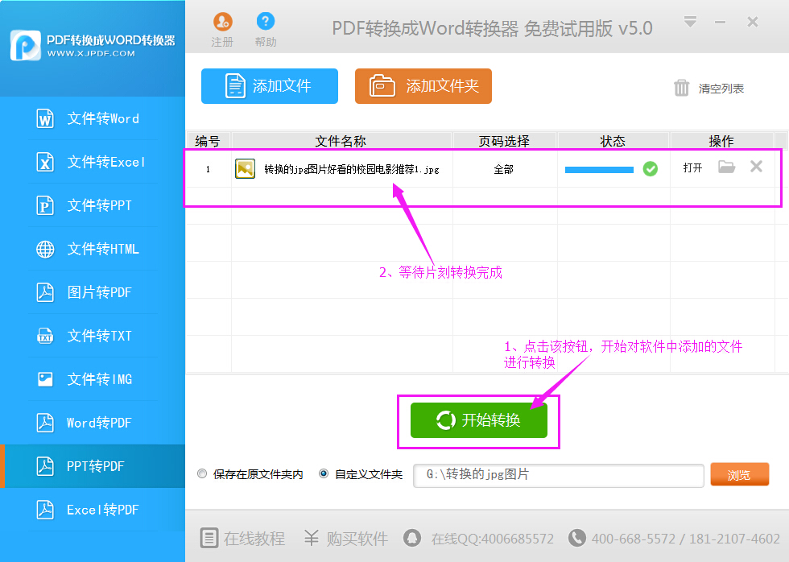Click the PPT转PDF sidebar icon
Image resolution: width=789 pixels, height=562 pixels.
click(x=45, y=466)
